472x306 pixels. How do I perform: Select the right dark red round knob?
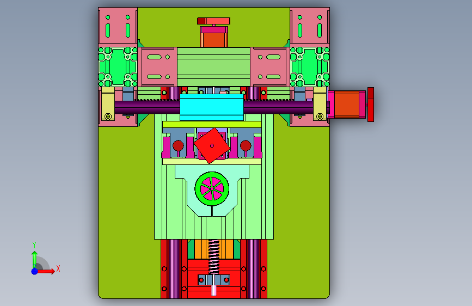[246, 146]
